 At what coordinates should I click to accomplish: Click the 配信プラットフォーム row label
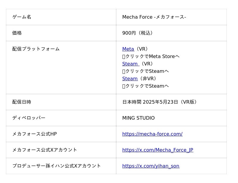(x=36, y=49)
